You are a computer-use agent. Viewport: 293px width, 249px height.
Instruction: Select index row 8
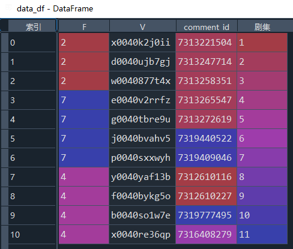[x=32, y=196]
